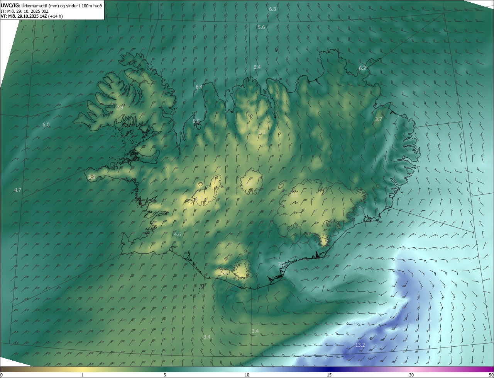Click the 3.7 value label
Screen dimensions: 494x378
coord(379,119)
